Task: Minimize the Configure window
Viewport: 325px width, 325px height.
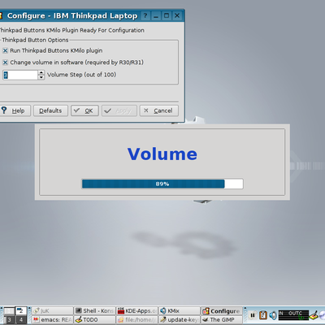Action: click(156, 15)
